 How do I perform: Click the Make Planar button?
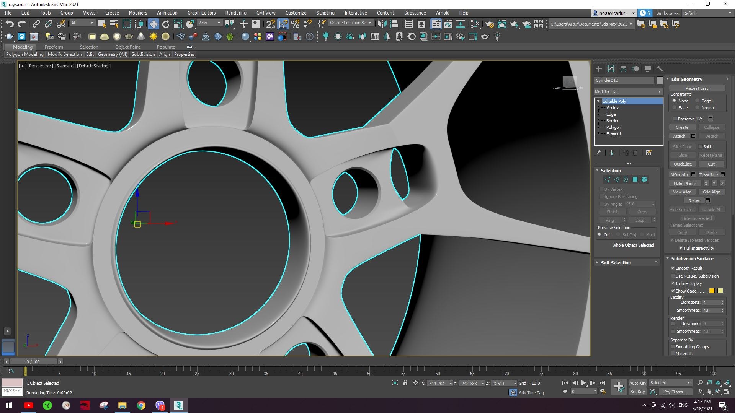[684, 184]
